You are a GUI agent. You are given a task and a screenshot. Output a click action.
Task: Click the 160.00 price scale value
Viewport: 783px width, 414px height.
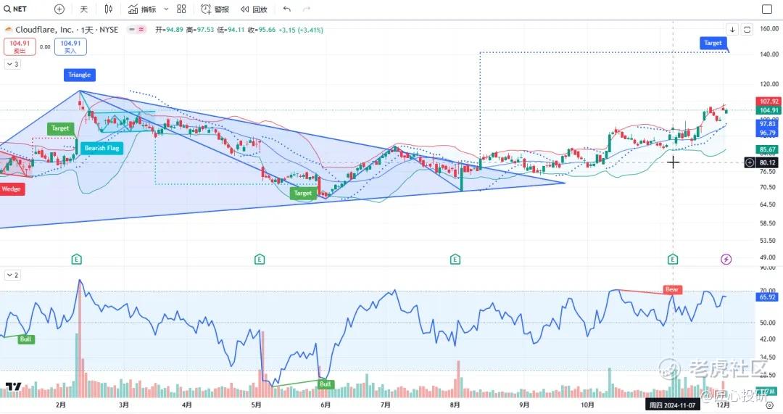click(769, 29)
